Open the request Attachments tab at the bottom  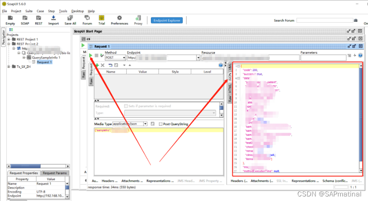point(132,181)
